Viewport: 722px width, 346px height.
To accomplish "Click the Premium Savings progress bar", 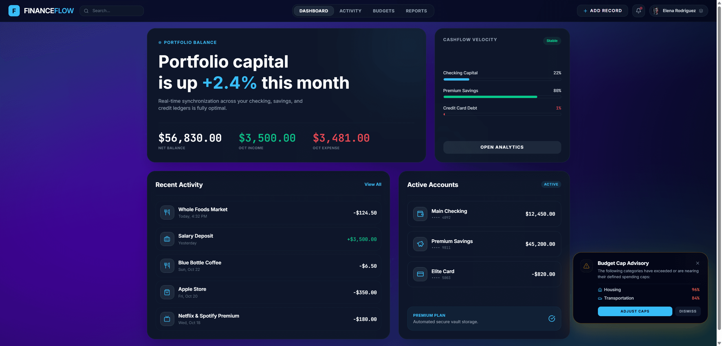I will click(502, 97).
